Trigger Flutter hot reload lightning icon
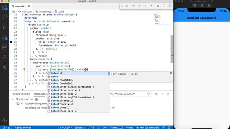The image size is (230, 129). 152,6
